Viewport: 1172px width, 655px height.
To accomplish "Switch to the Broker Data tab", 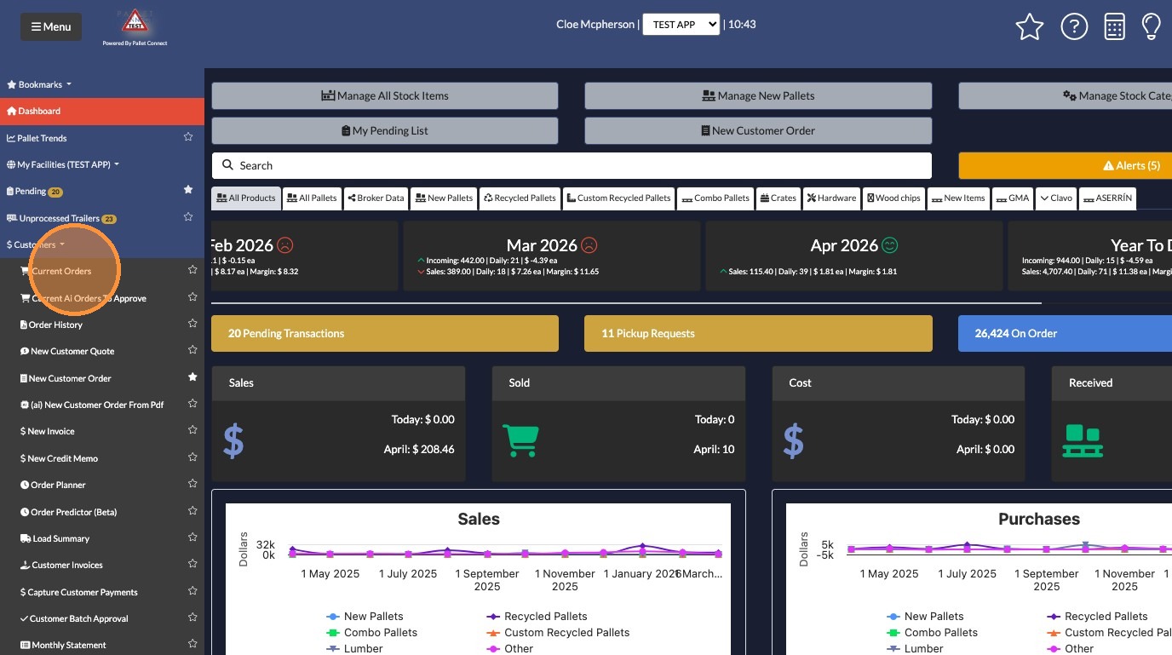I will pos(376,198).
